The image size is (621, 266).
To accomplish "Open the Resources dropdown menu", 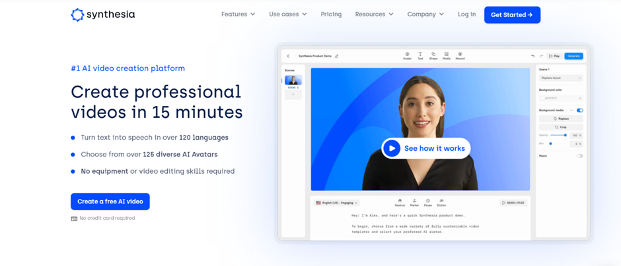I will pos(375,14).
